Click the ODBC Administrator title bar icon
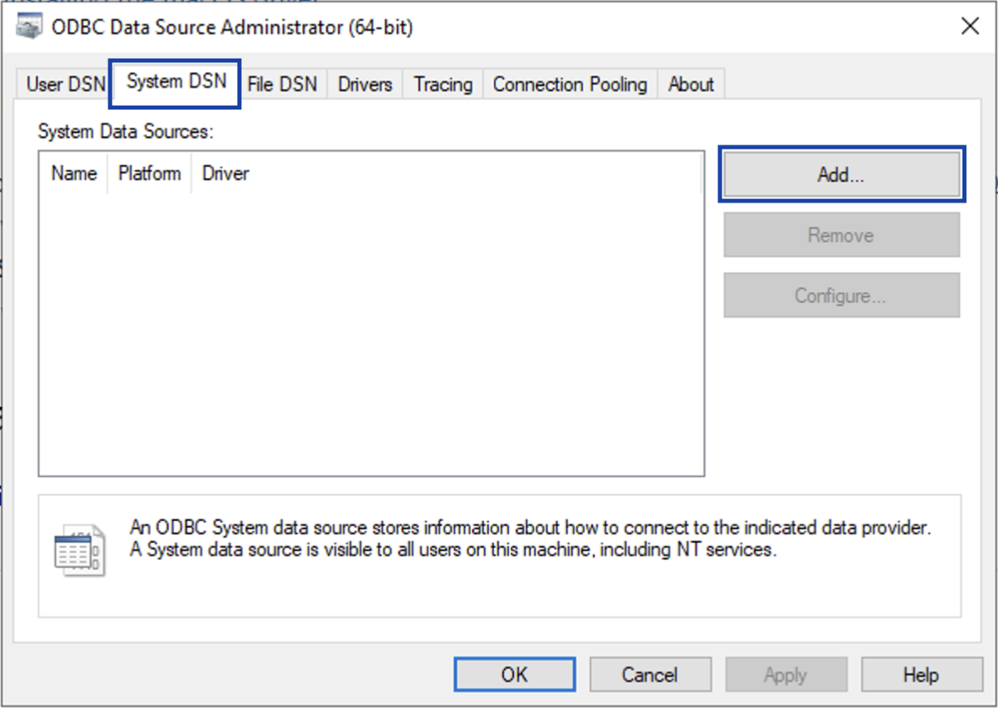This screenshot has height=711, width=998. (29, 28)
